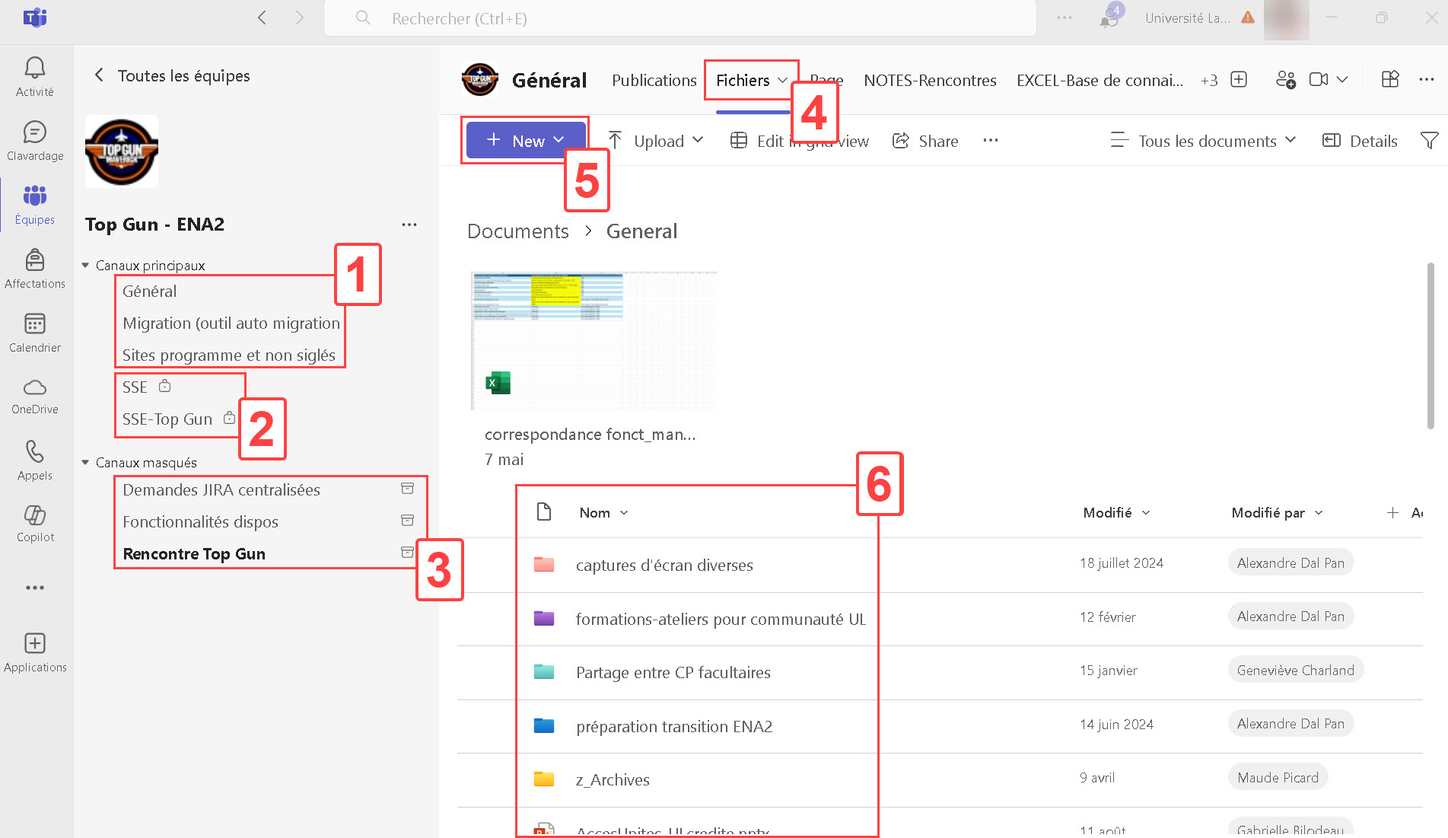This screenshot has height=838, width=1448.
Task: Collapse the Canaux masqués section
Action: tap(85, 463)
